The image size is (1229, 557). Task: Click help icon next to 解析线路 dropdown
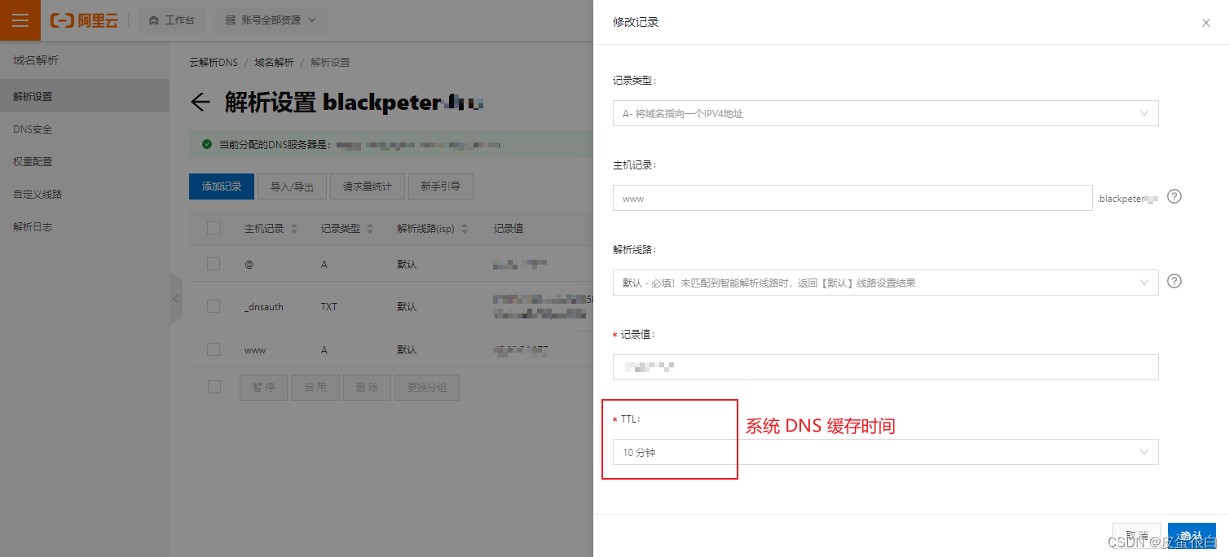[1174, 281]
